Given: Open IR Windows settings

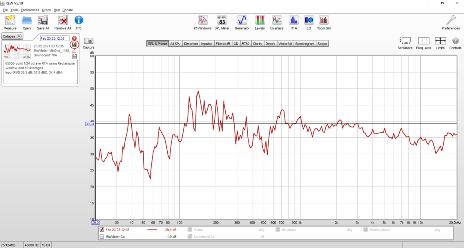Looking at the screenshot, I should [203, 23].
